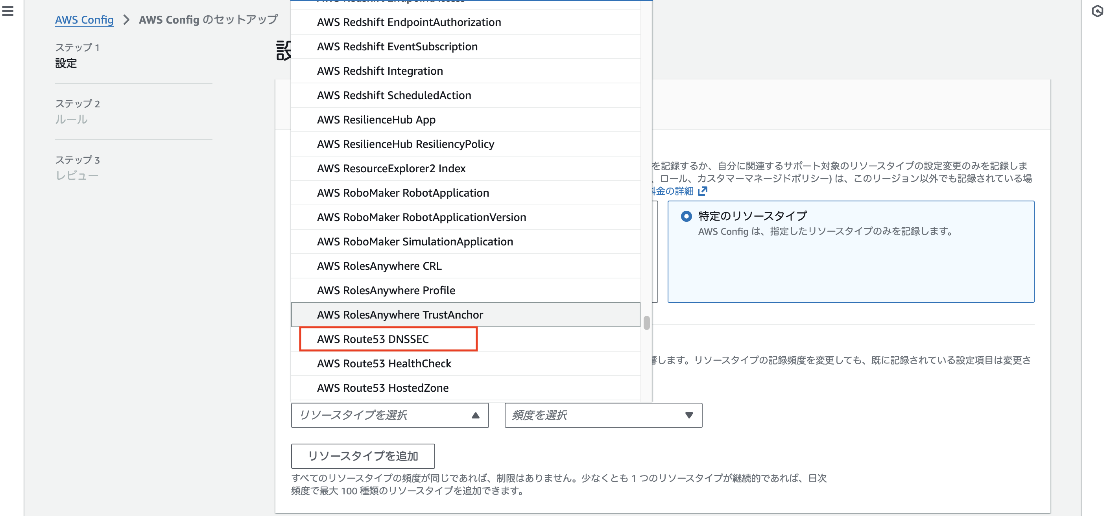Select AWS ResilienceHub App from the list
Viewport: 1111px width, 516px height.
tap(376, 120)
